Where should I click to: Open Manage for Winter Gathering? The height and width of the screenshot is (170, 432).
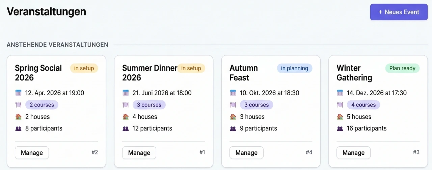(353, 153)
